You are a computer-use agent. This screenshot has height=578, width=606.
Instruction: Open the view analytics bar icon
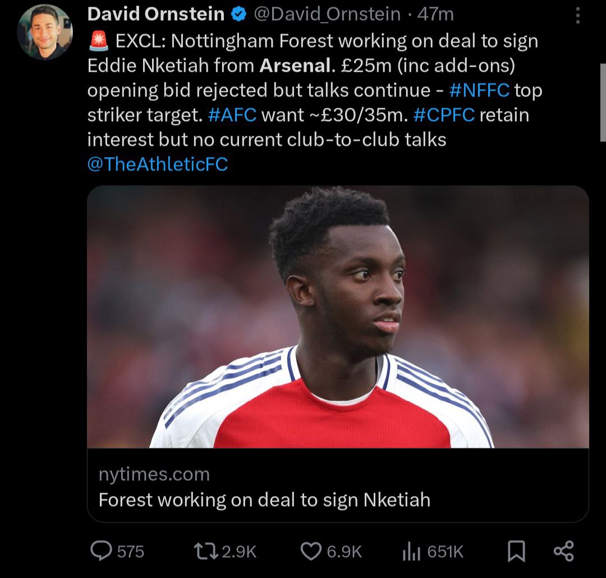pos(411,552)
